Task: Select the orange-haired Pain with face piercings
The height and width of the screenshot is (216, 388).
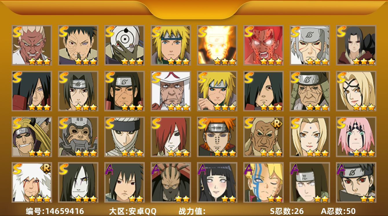Action: tap(217, 137)
